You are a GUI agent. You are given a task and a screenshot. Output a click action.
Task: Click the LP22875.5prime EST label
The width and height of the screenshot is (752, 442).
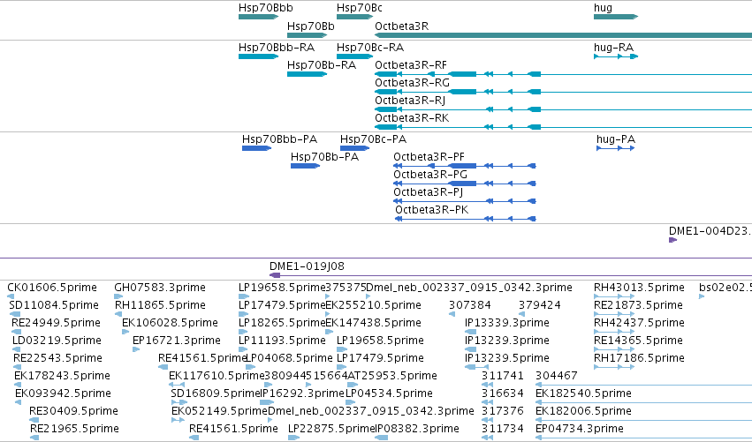pos(331,429)
